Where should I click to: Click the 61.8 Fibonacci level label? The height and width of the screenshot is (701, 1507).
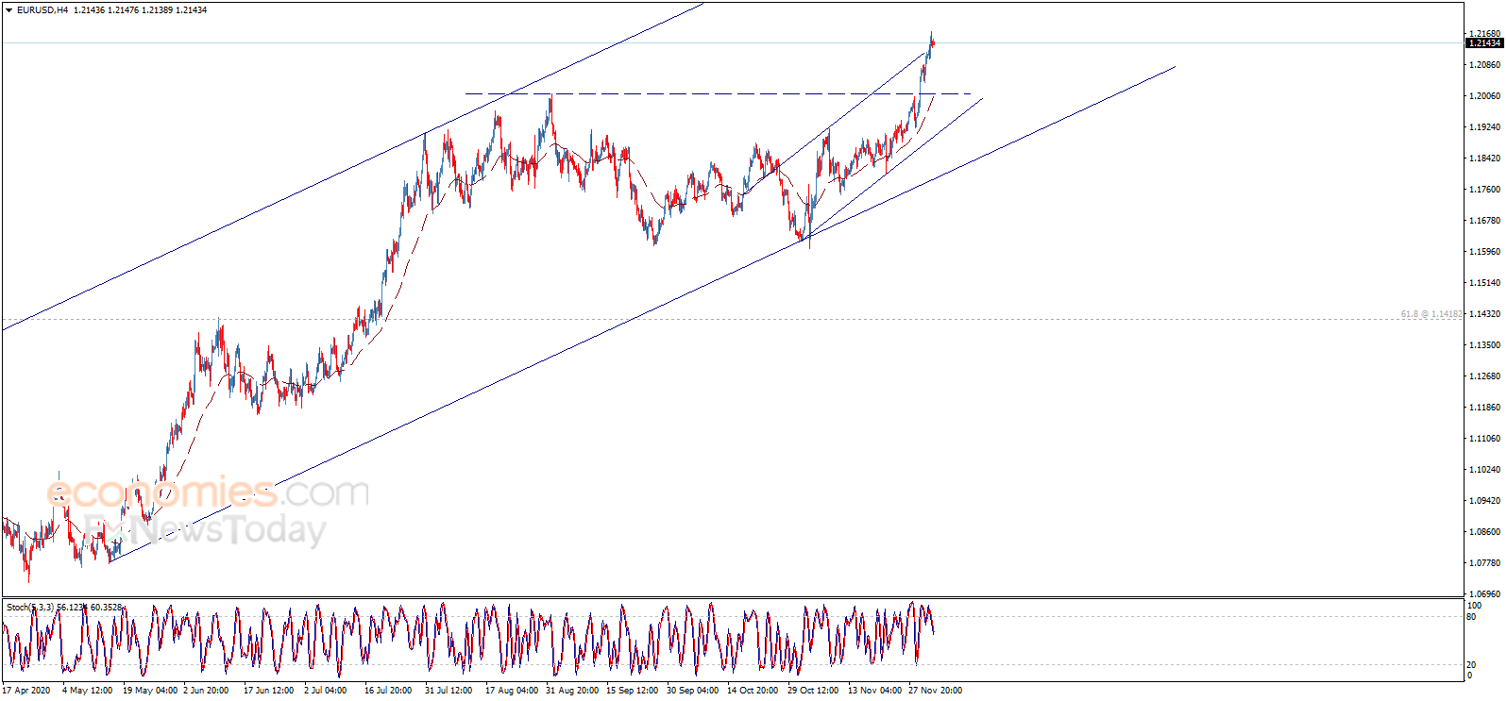point(1431,314)
